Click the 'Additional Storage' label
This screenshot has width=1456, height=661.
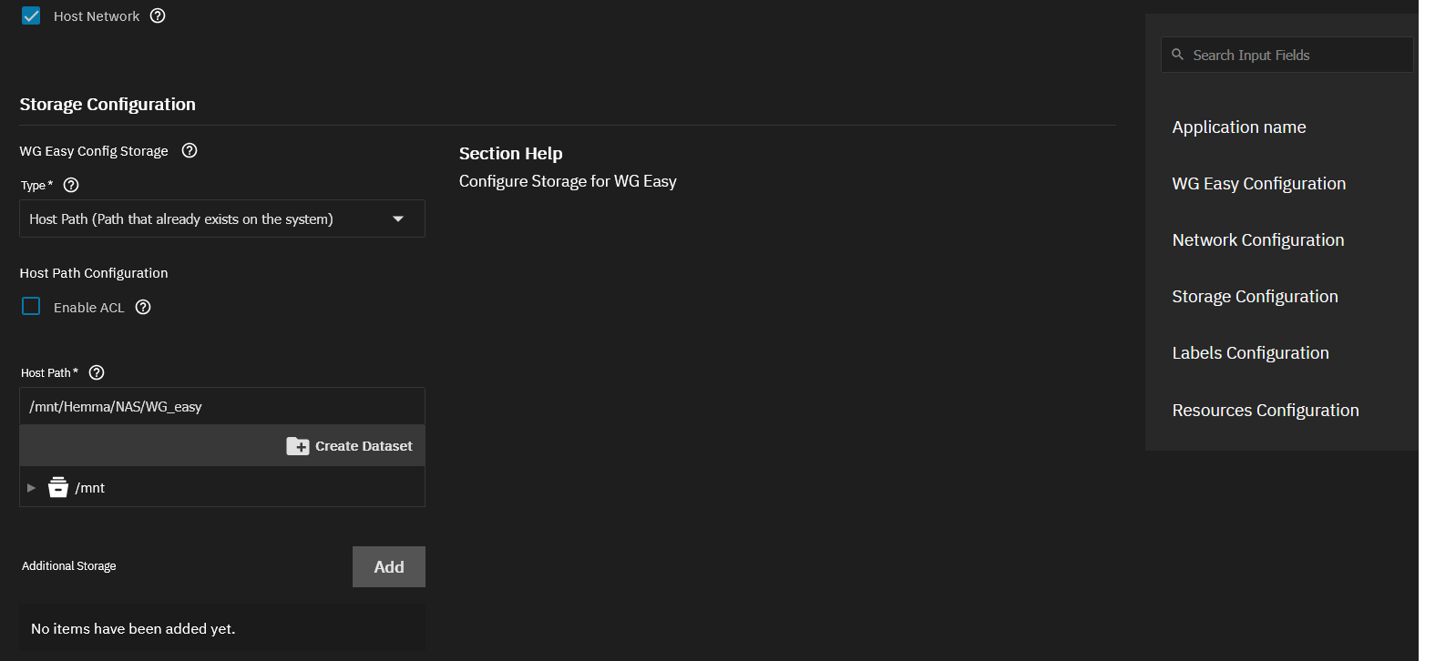click(69, 566)
